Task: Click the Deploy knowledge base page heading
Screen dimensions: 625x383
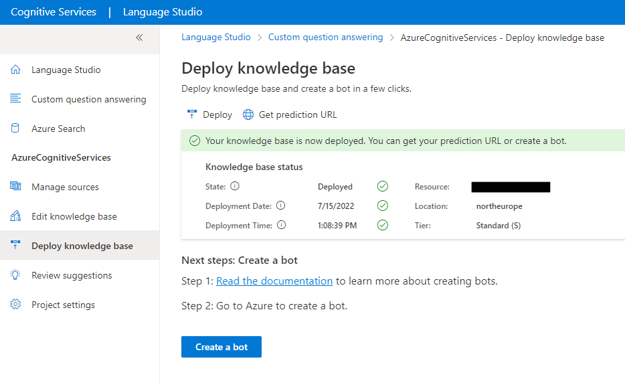Action: coord(268,68)
